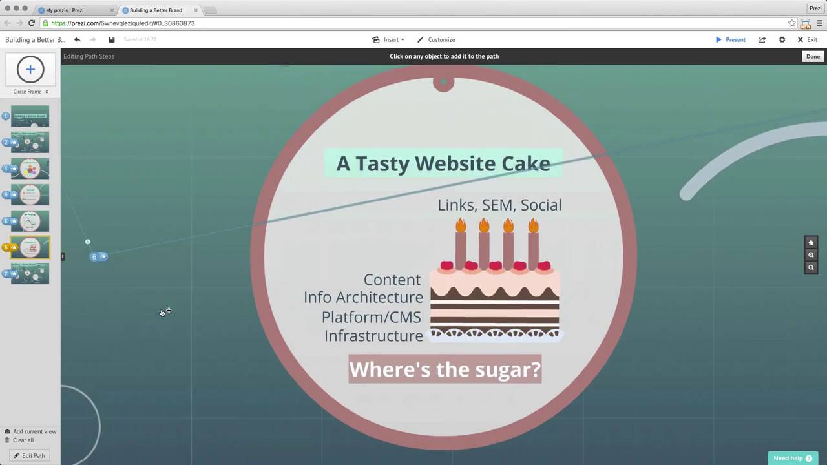The width and height of the screenshot is (827, 465).
Task: Open the Chrome hamburger menu
Action: [x=820, y=23]
